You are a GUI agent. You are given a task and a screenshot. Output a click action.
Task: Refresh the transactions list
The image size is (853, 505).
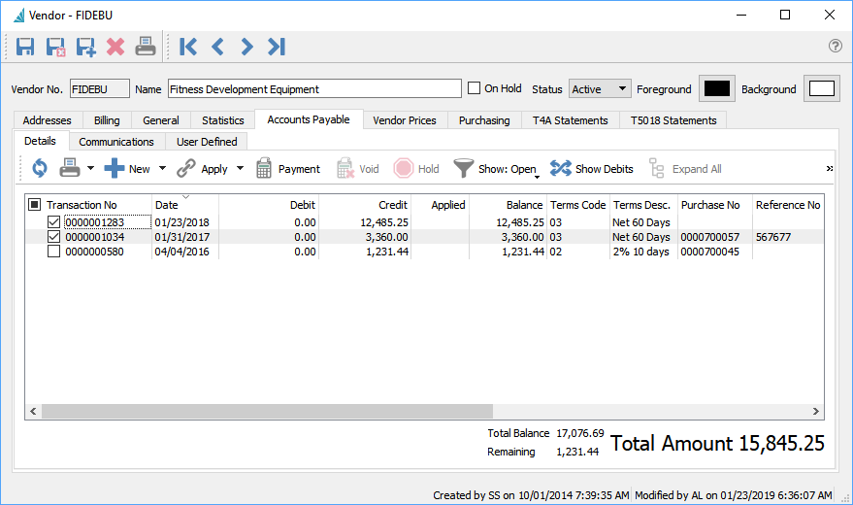tap(40, 168)
